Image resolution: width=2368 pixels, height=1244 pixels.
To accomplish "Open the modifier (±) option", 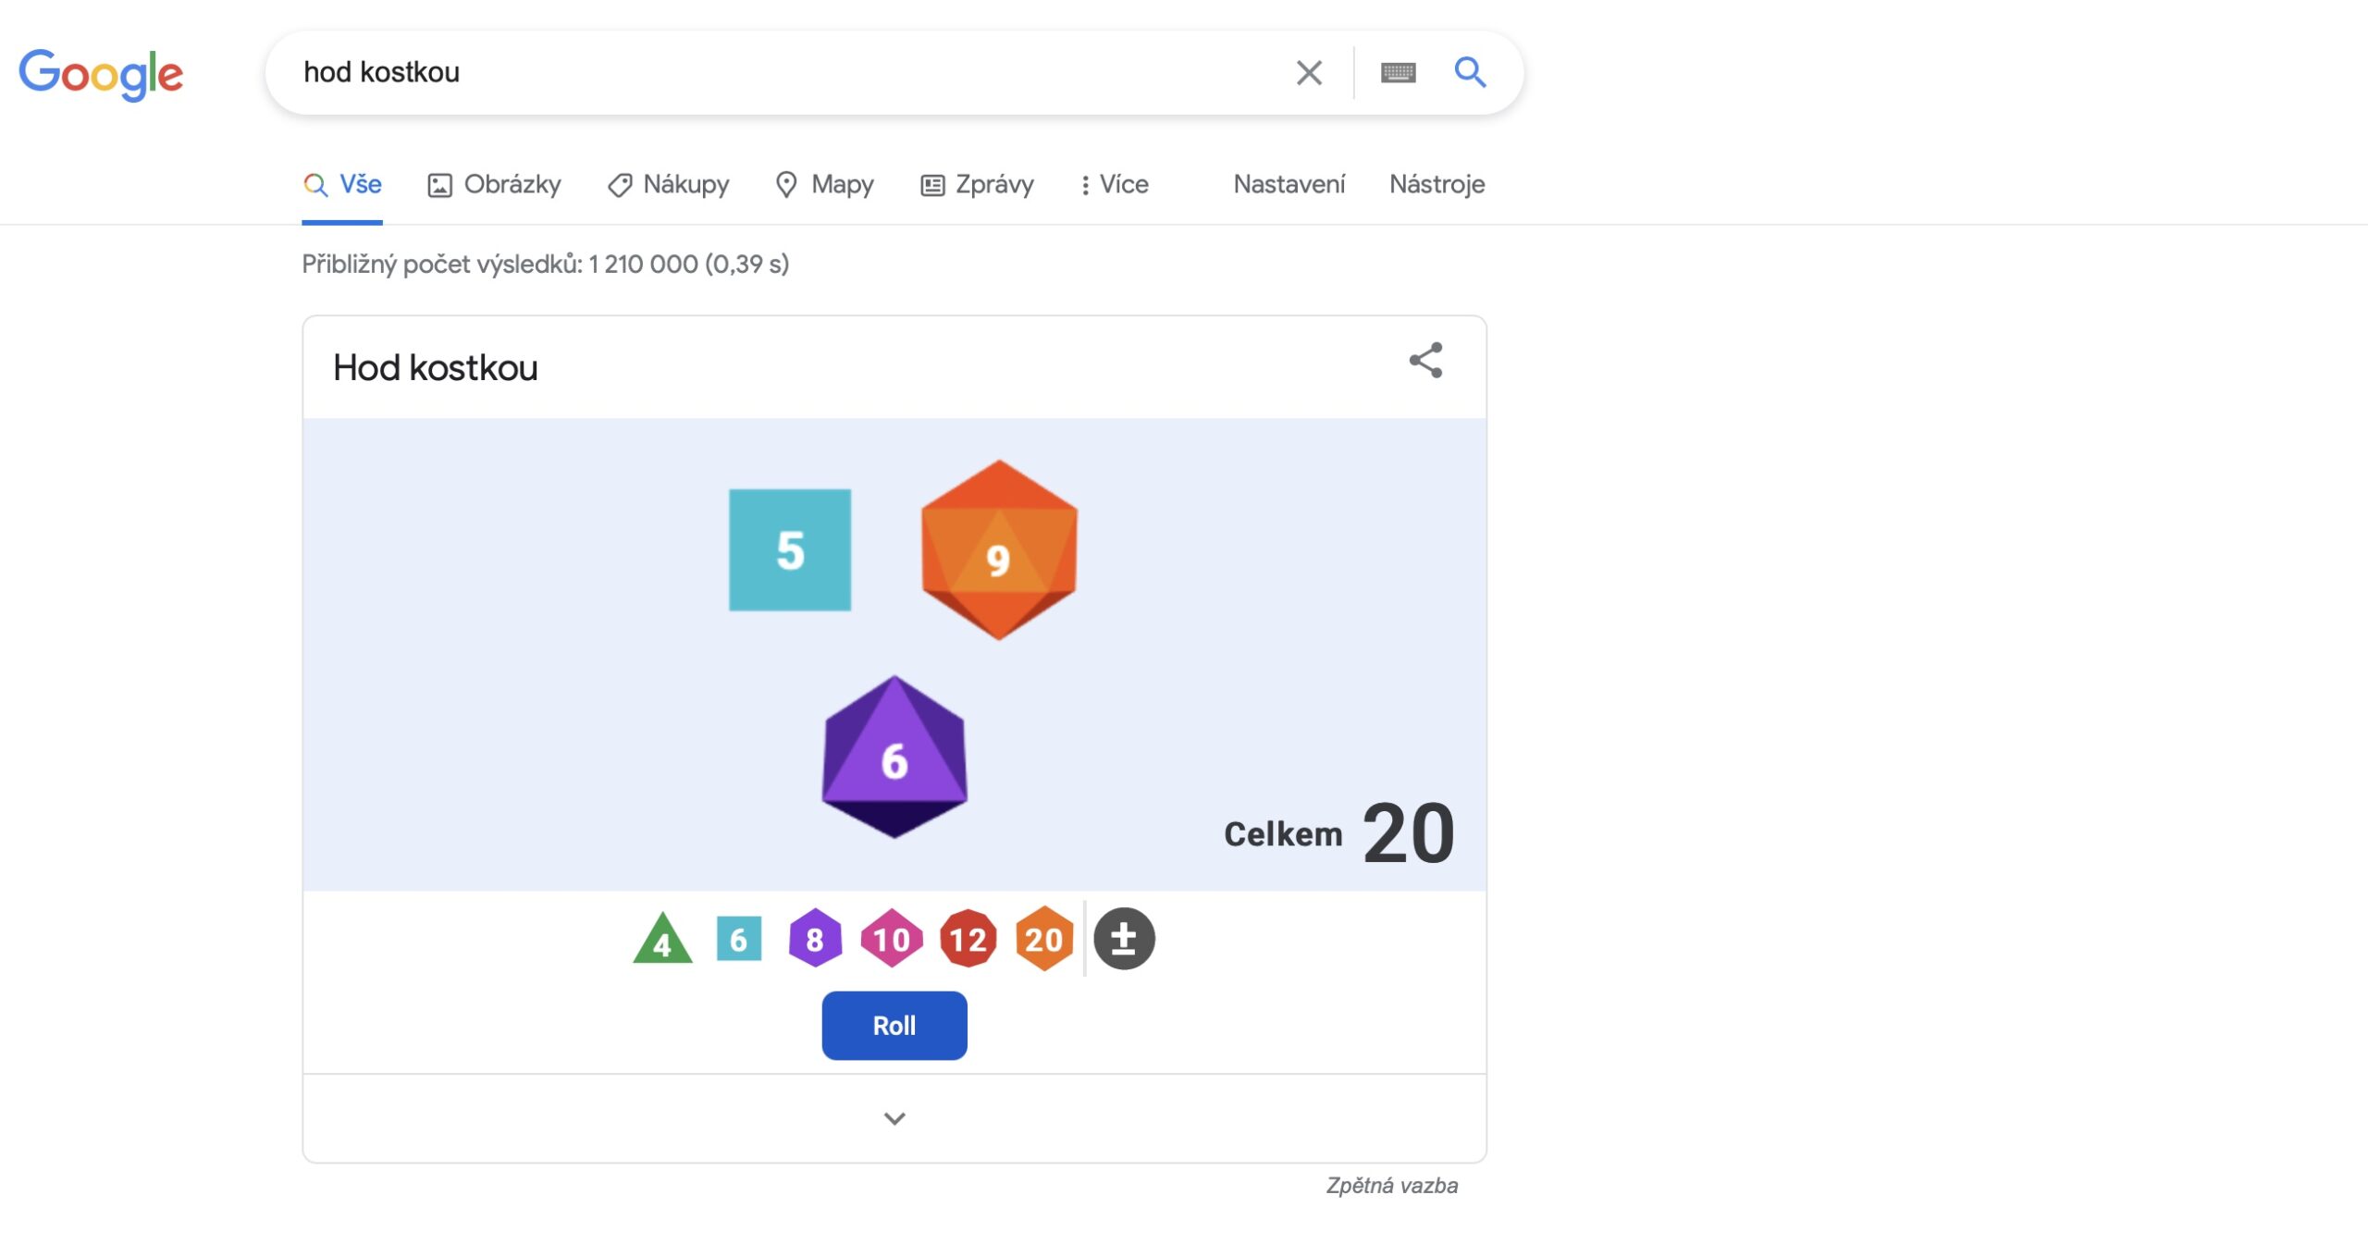I will pos(1124,939).
